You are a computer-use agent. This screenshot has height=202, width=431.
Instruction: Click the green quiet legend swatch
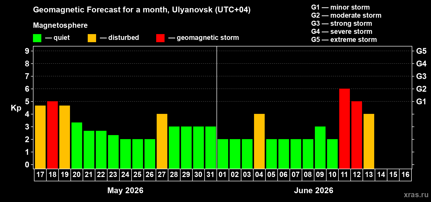(x=37, y=38)
